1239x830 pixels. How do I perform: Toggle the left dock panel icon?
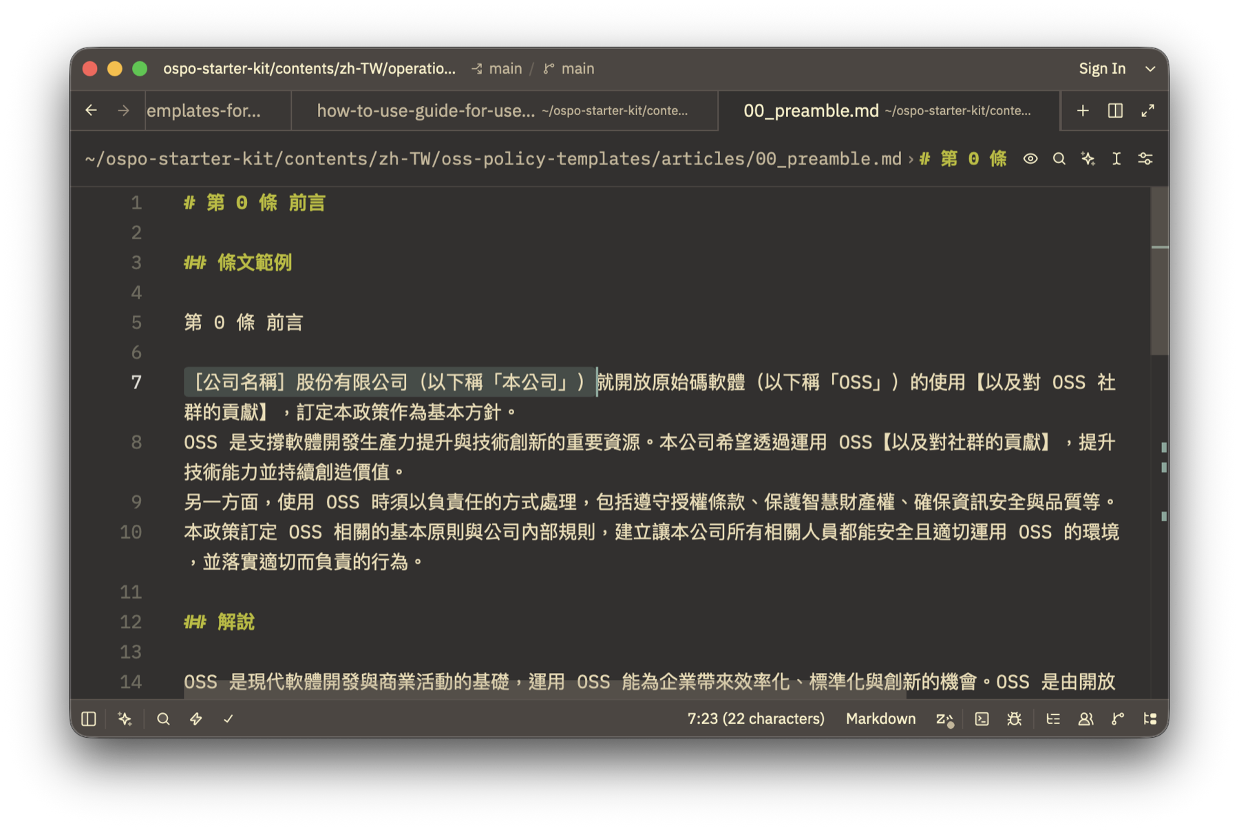point(89,719)
